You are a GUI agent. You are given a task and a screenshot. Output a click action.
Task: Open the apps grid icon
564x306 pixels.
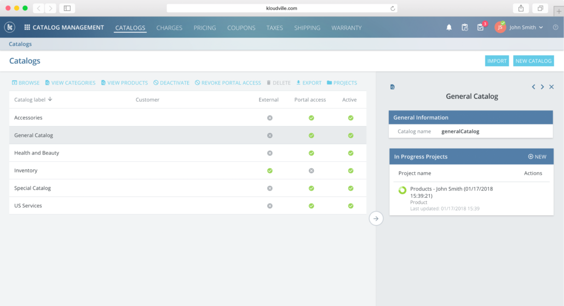[27, 27]
